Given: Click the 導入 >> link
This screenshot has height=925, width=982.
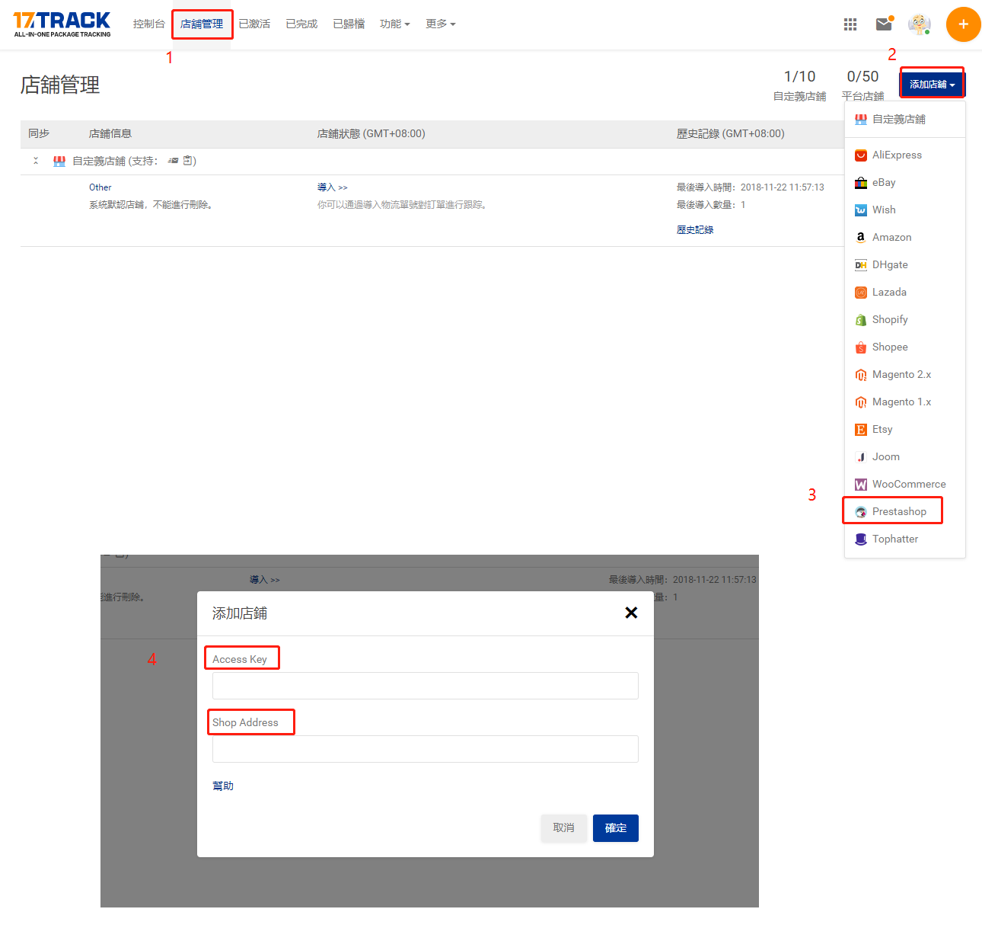Looking at the screenshot, I should pyautogui.click(x=332, y=187).
